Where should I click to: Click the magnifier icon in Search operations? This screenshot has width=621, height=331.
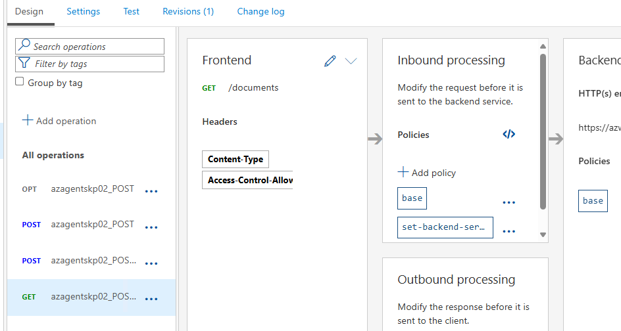24,44
